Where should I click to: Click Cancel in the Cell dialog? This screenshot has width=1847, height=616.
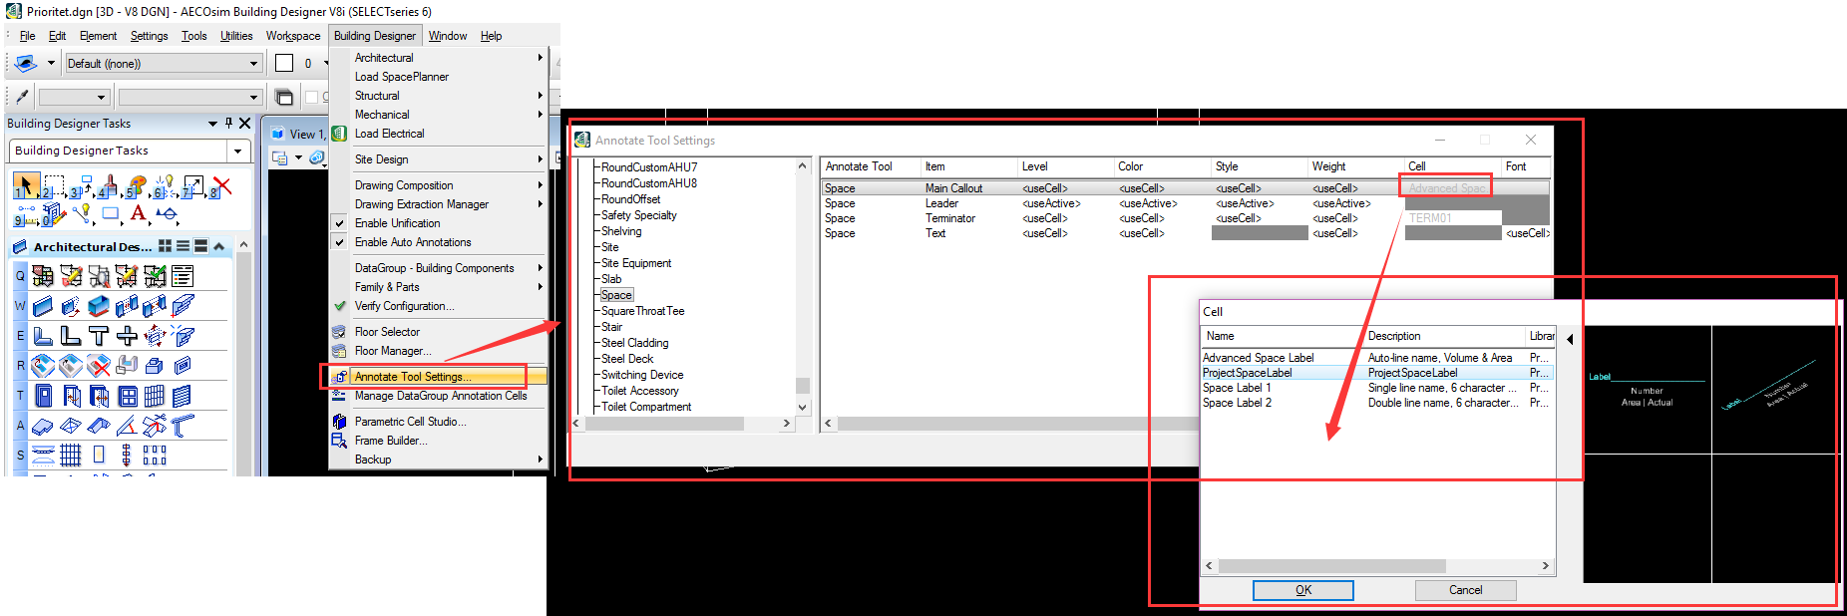(1465, 590)
